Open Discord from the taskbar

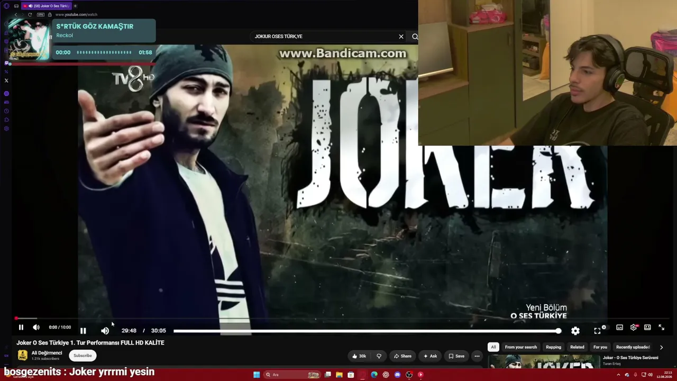tap(397, 375)
